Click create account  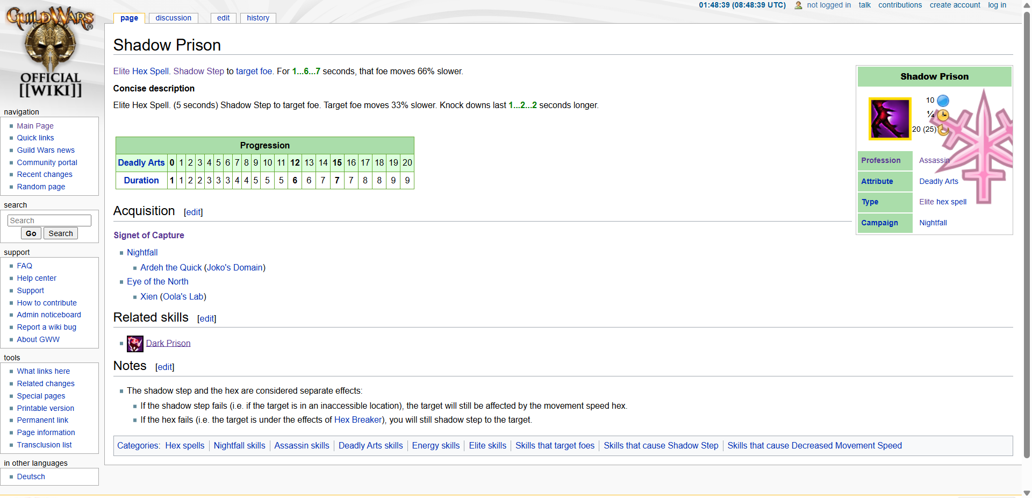click(x=955, y=5)
